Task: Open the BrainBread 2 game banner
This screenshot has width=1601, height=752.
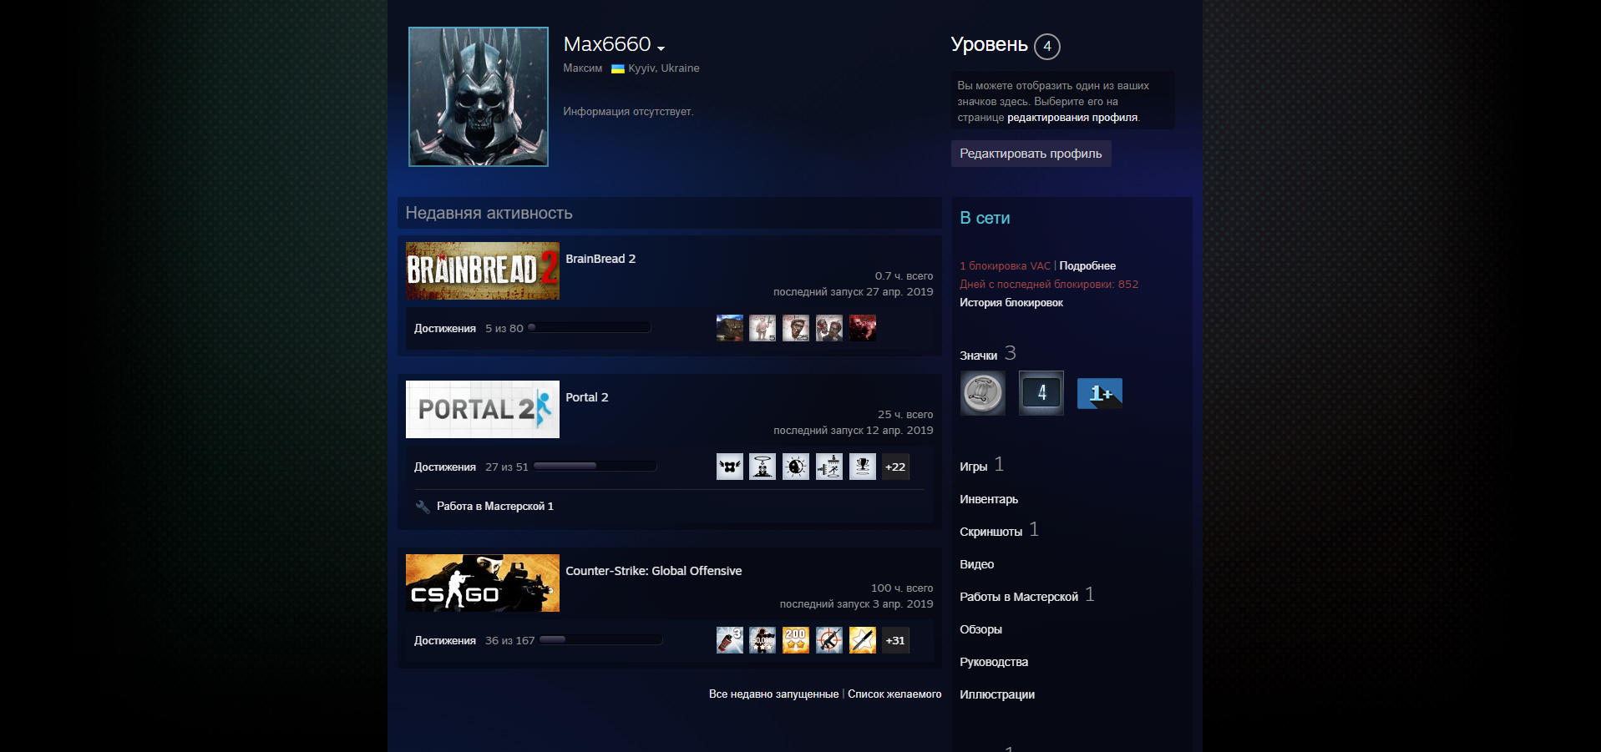Action: click(x=483, y=271)
